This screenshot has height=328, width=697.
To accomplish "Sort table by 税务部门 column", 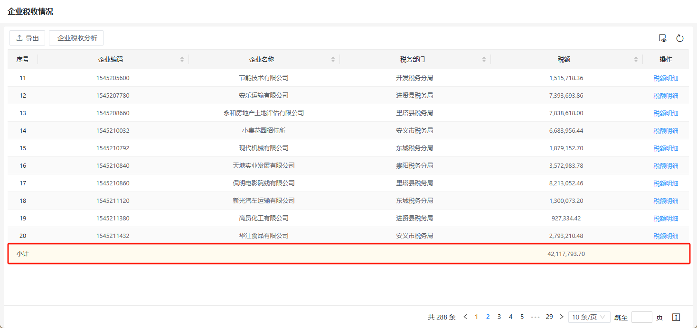I will [x=484, y=59].
